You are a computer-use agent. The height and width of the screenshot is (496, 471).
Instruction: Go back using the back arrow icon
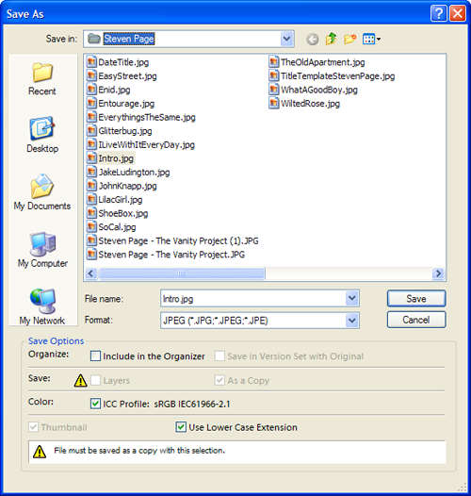pyautogui.click(x=313, y=40)
